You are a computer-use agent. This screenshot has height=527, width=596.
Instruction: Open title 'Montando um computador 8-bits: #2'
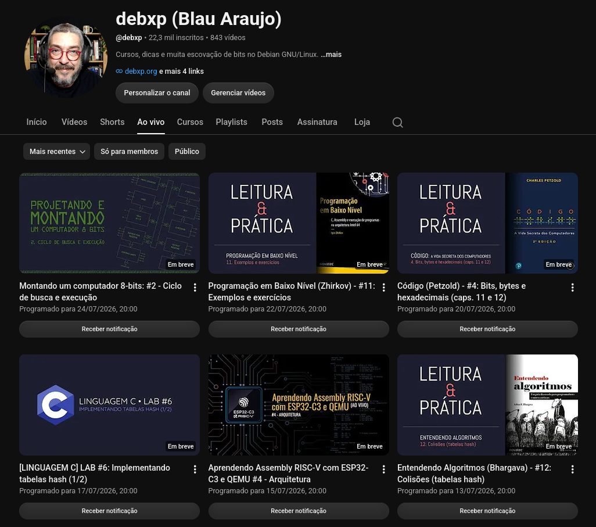(100, 292)
